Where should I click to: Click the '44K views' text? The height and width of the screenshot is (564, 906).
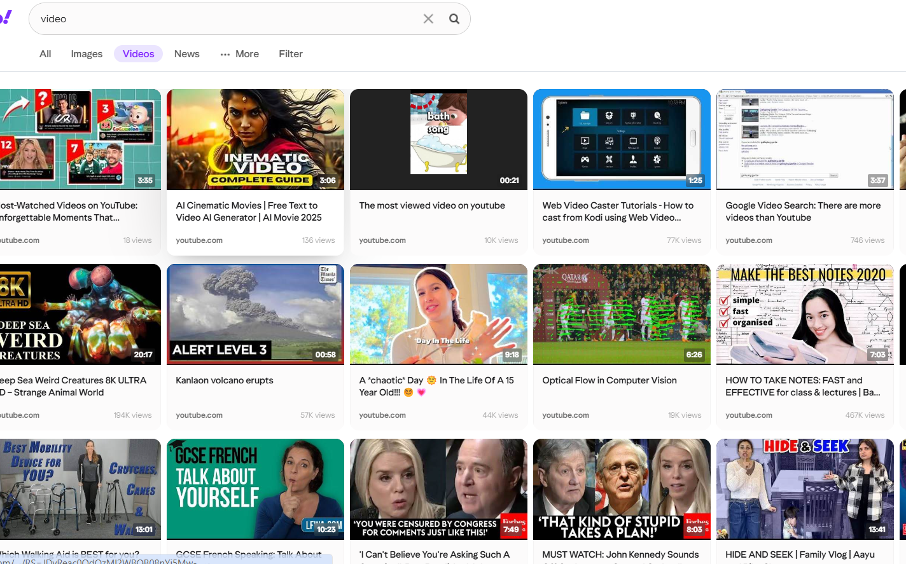[500, 415]
